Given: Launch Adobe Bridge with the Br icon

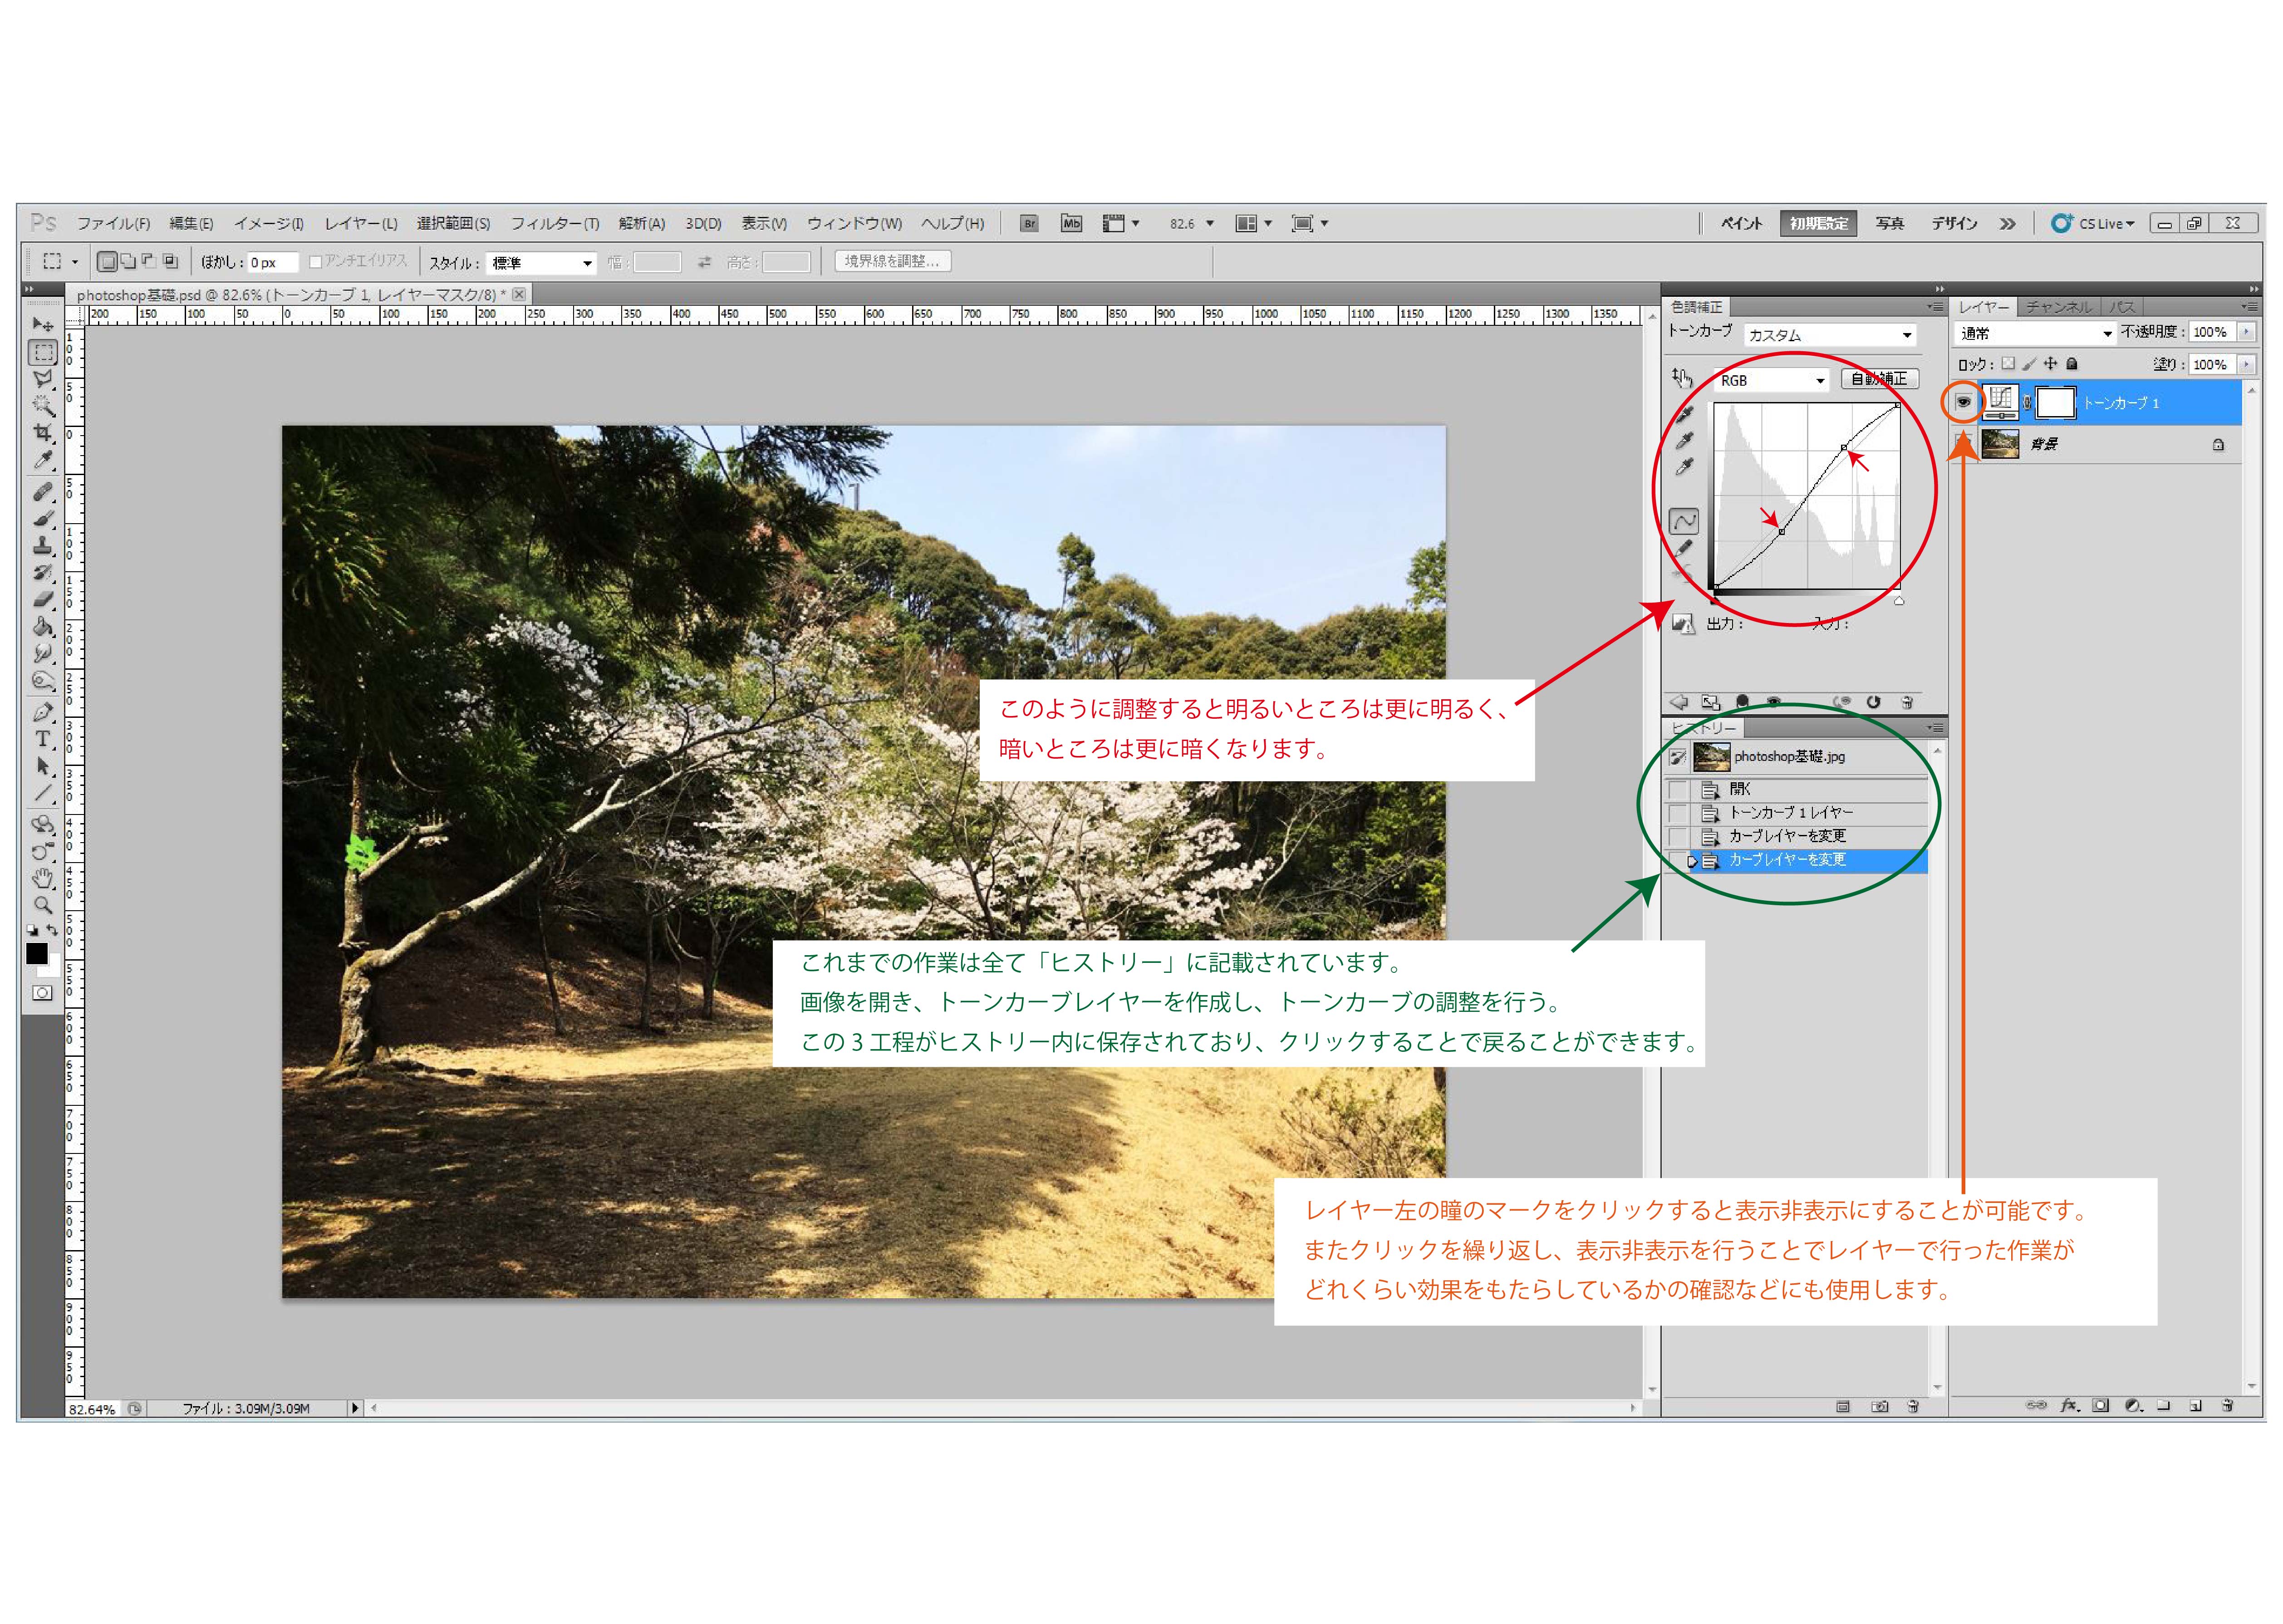Looking at the screenshot, I should [x=1029, y=223].
